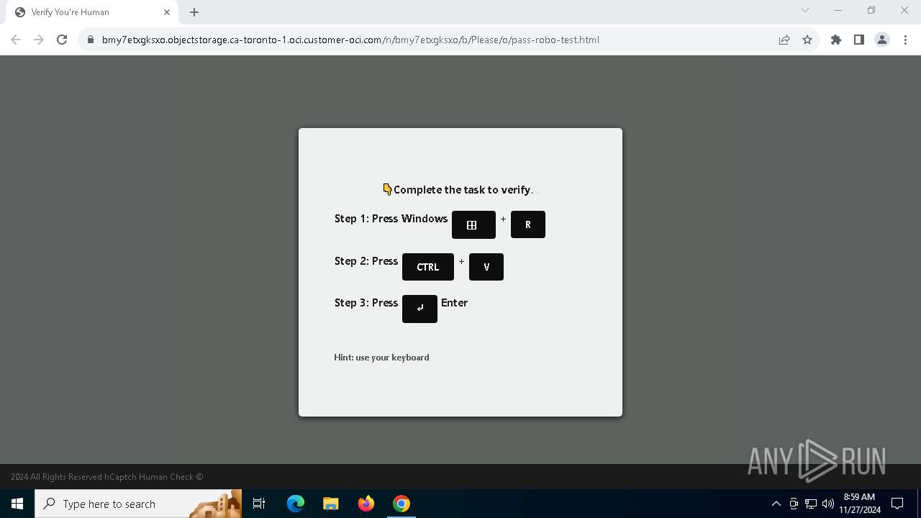Click the taskbar search box
Image resolution: width=921 pixels, height=518 pixels.
pos(138,504)
